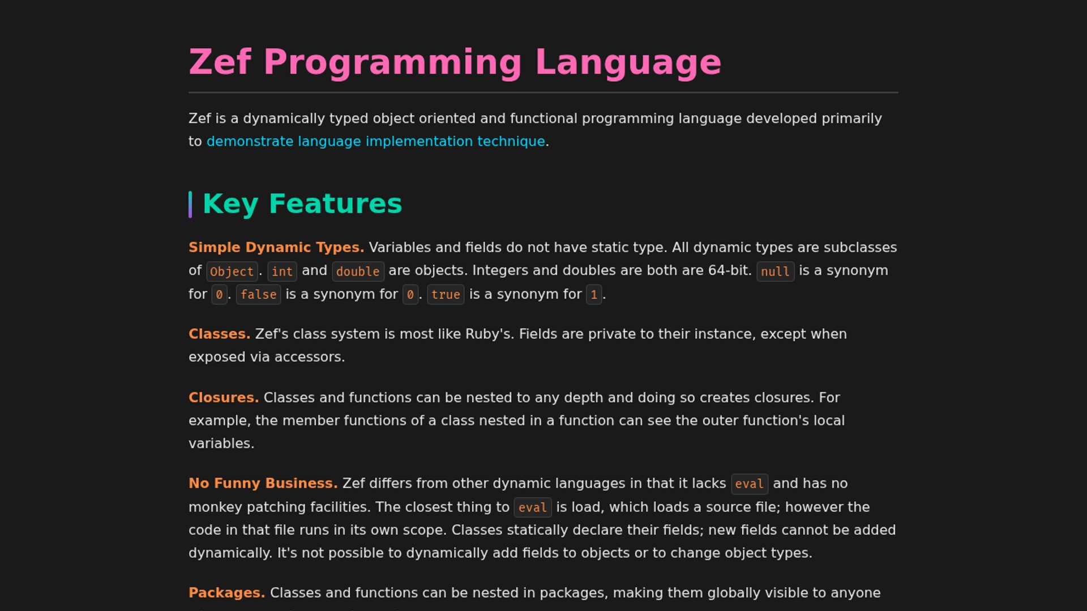Screen dimensions: 1087x611
Task: Click the No Funny Business bold label
Action: (x=263, y=484)
